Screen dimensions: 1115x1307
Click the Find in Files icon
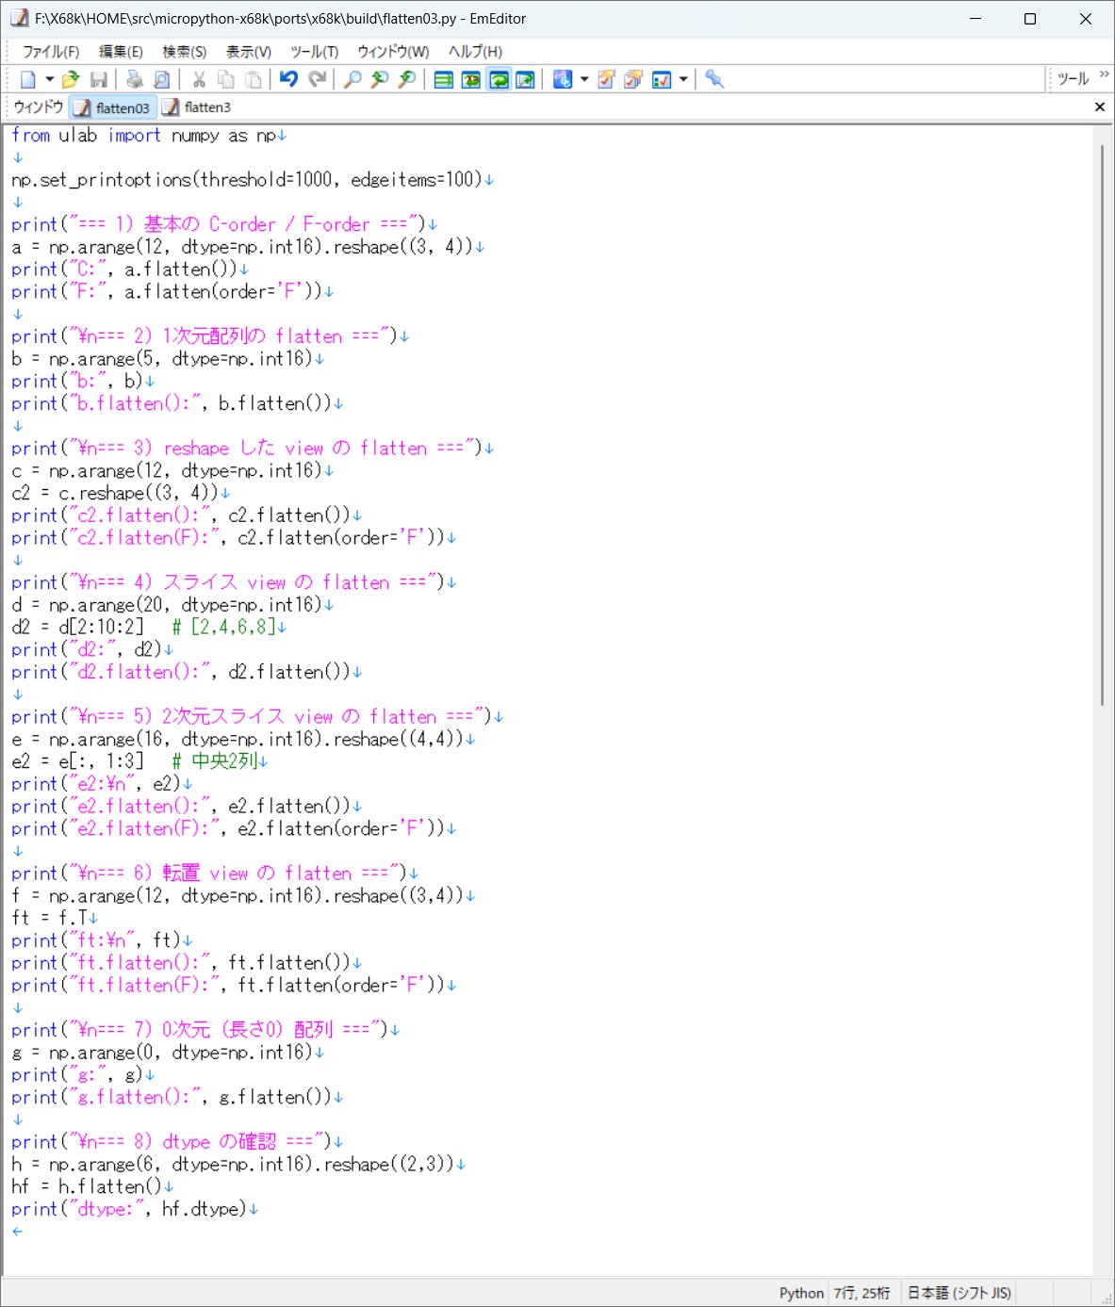pos(407,80)
